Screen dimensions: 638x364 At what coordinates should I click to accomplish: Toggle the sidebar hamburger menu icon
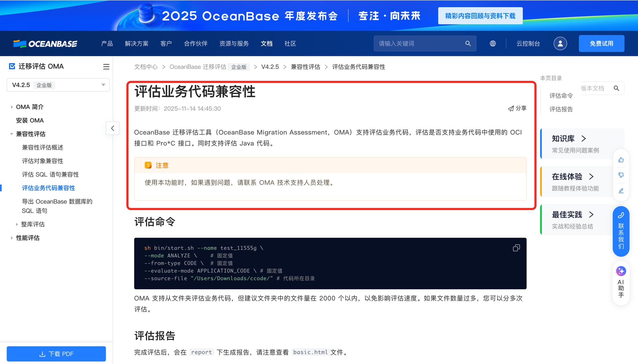(x=106, y=67)
